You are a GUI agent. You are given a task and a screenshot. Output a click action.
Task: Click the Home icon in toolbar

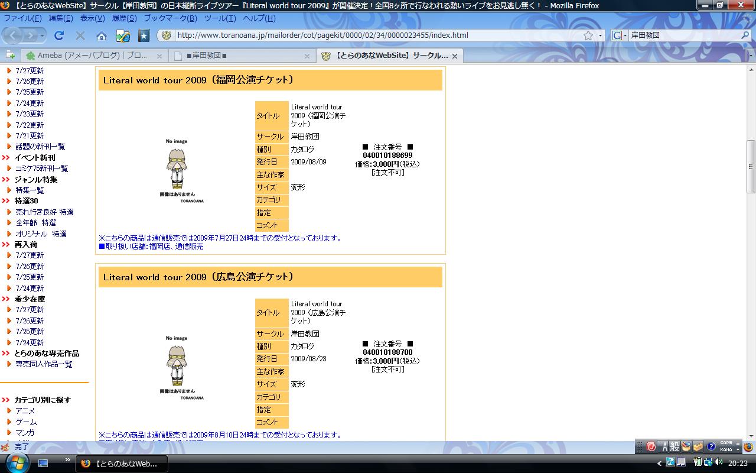coord(102,35)
